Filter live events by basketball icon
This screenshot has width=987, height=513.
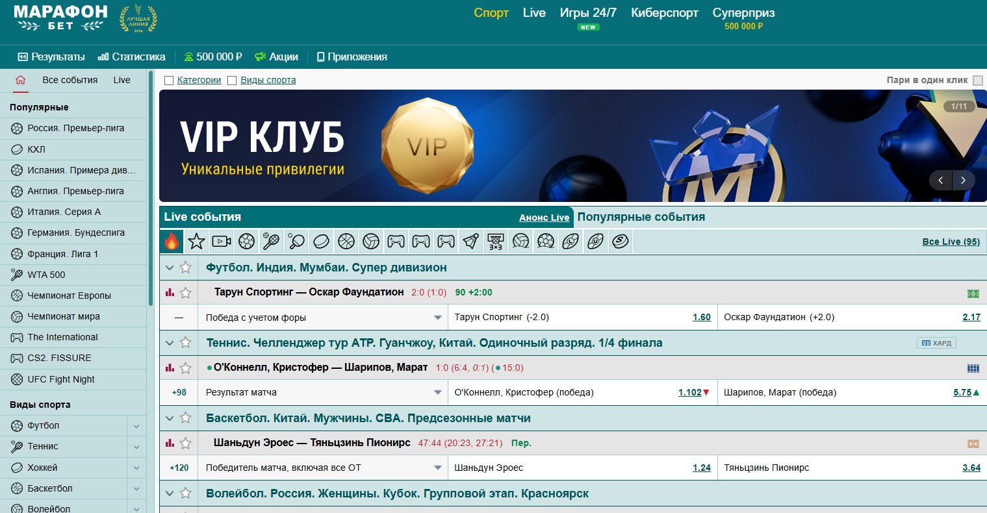click(346, 242)
